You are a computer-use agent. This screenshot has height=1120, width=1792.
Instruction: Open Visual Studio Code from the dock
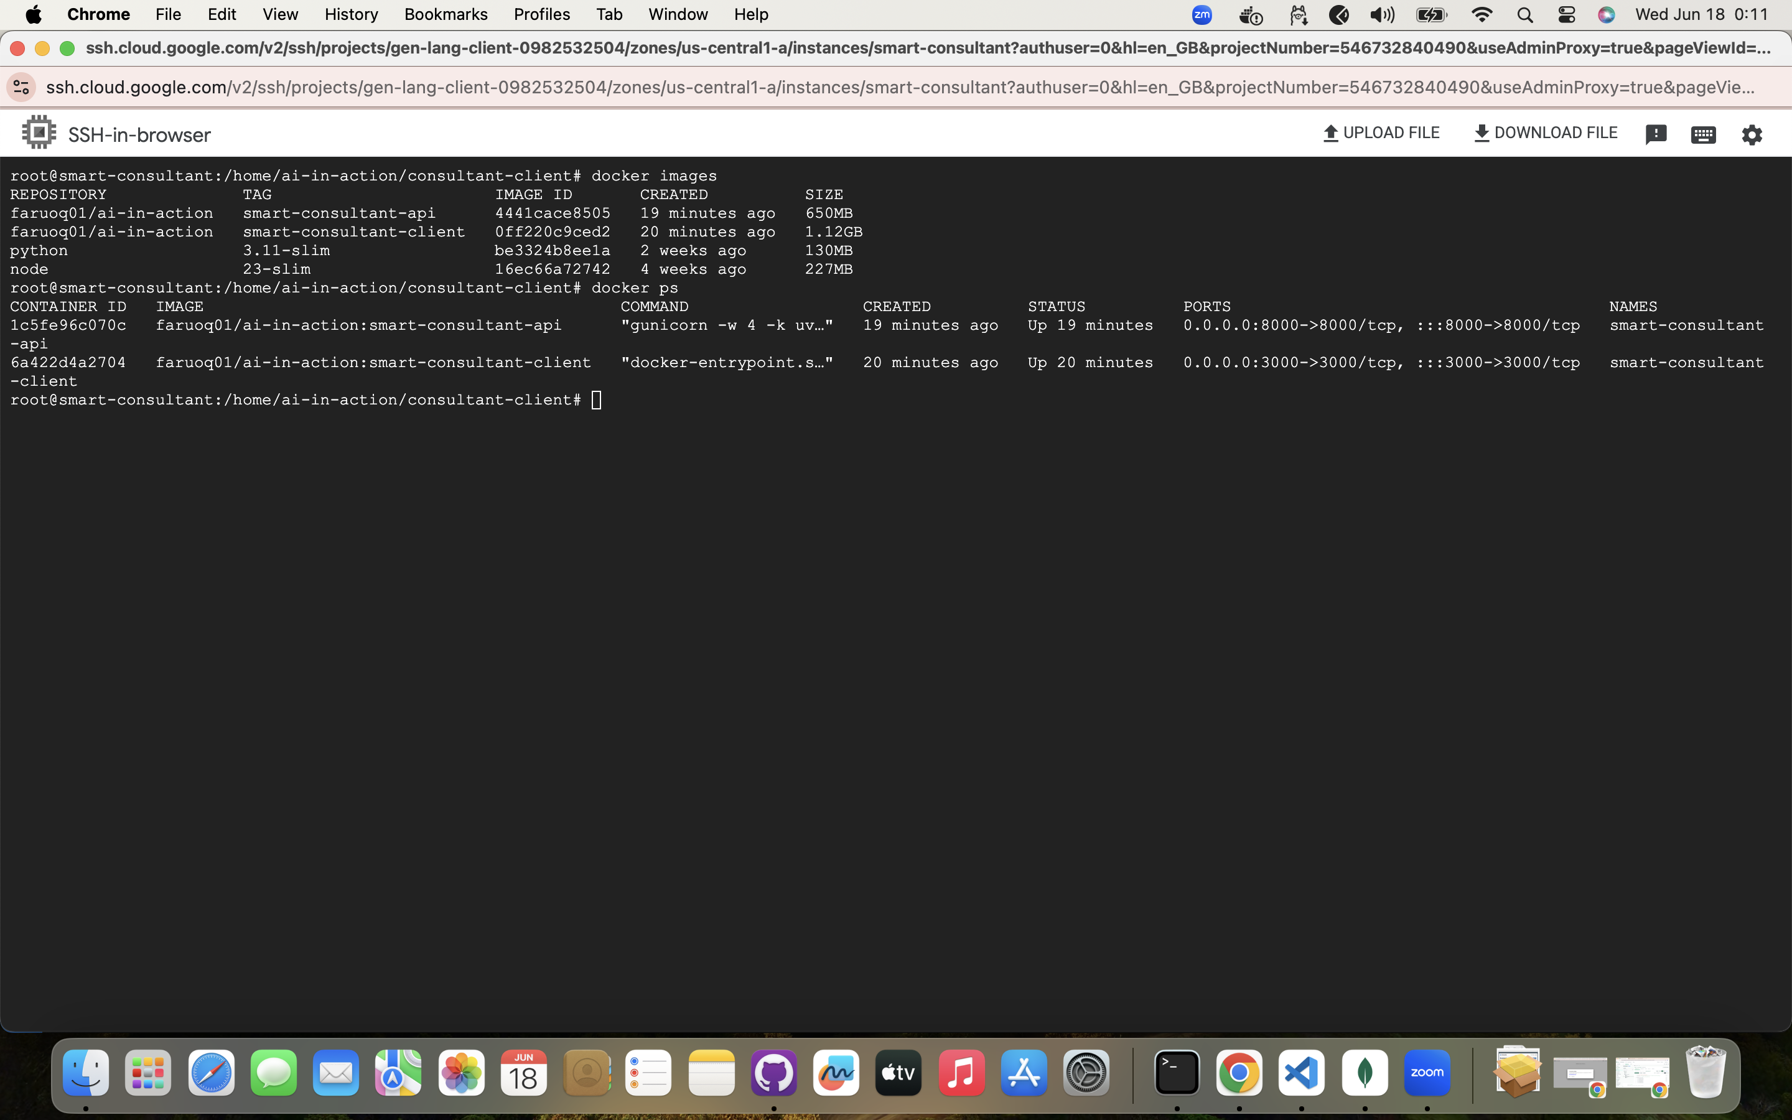1302,1072
